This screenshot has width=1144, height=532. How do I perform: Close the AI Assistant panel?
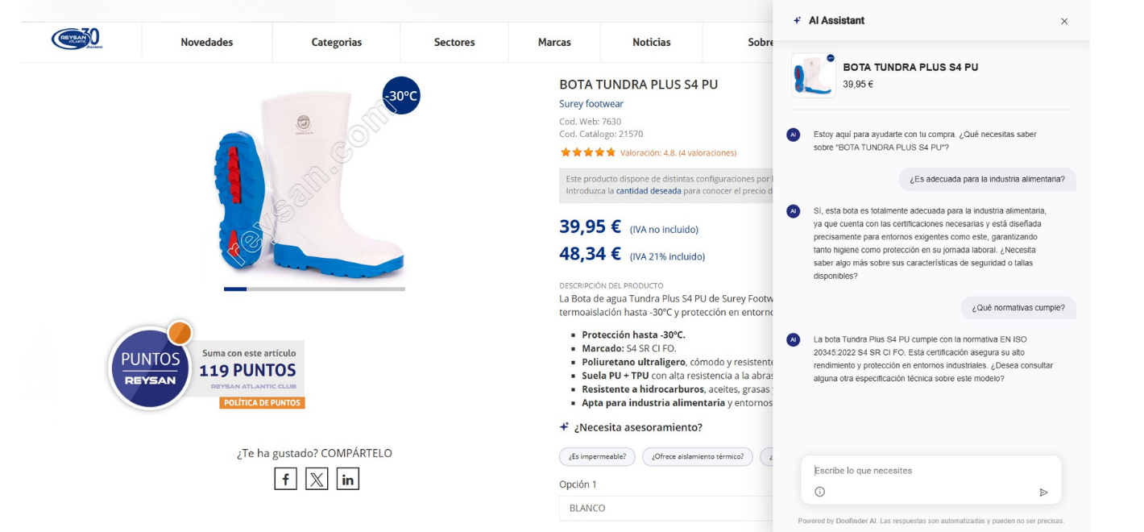[1064, 21]
